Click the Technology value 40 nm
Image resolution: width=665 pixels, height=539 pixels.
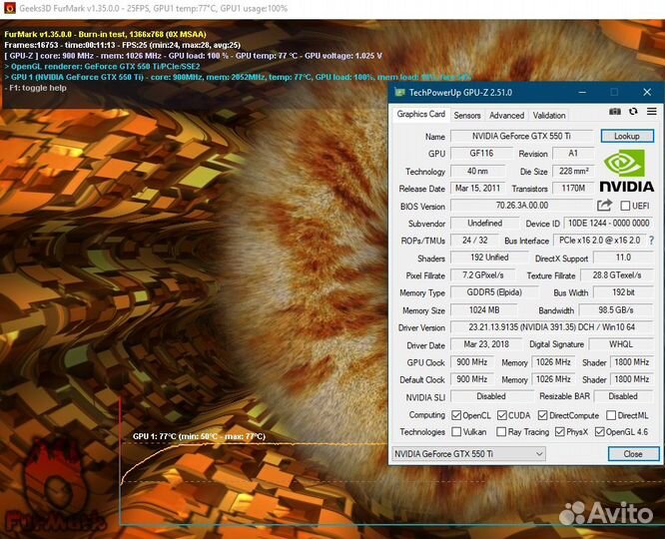pos(477,171)
